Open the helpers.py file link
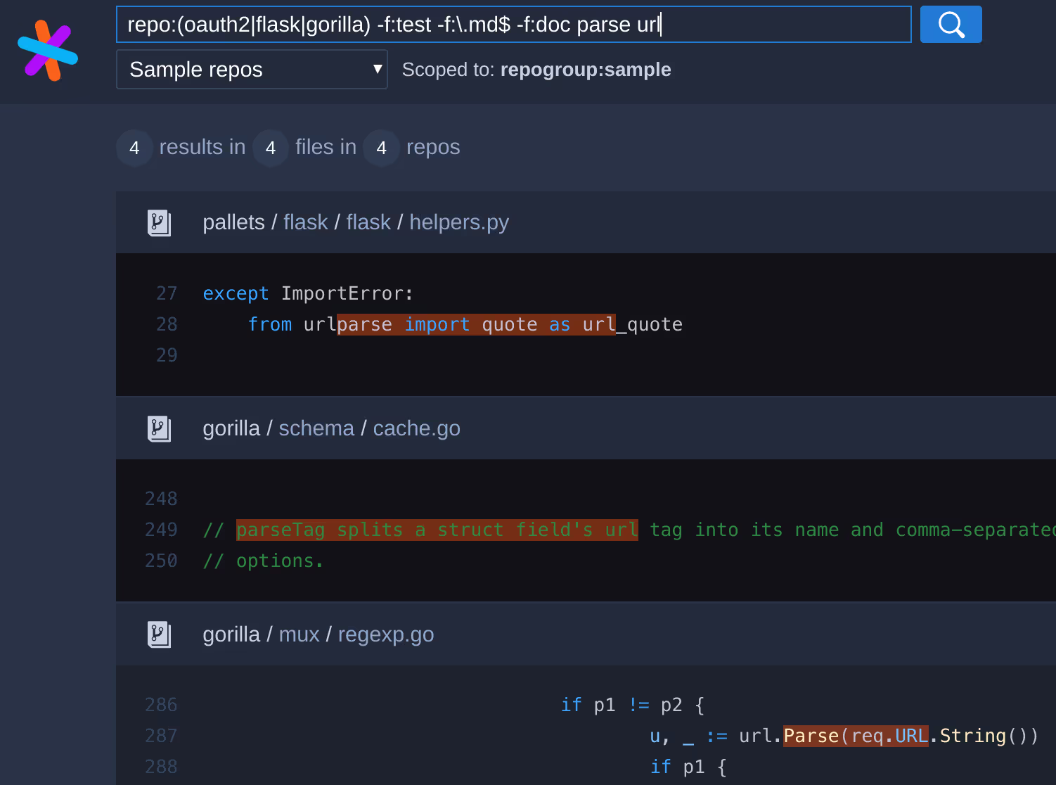This screenshot has height=785, width=1056. click(x=459, y=222)
